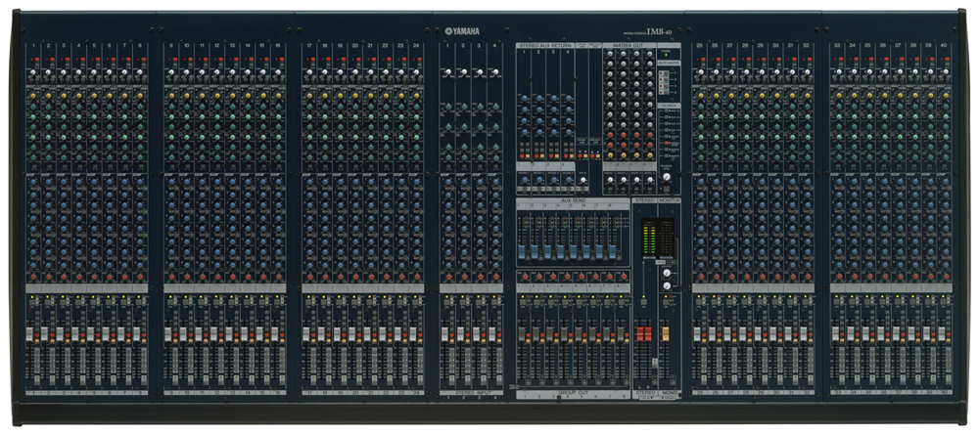The width and height of the screenshot is (979, 435).
Task: Adjust the upper Monitor level knob
Action: tap(667, 274)
